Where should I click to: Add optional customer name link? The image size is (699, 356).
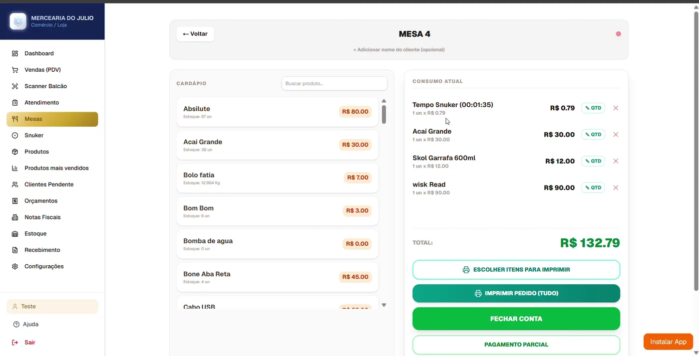399,50
